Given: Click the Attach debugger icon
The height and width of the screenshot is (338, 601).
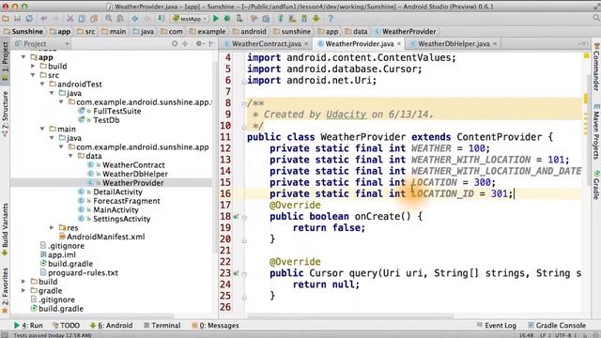Looking at the screenshot, I should [239, 19].
